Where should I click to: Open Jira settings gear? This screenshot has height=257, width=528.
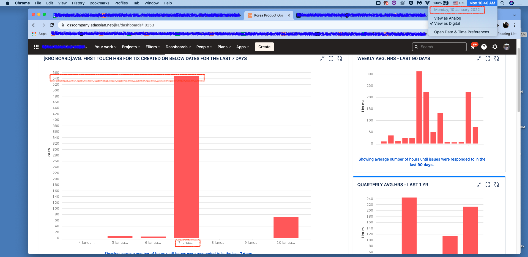[x=495, y=47]
